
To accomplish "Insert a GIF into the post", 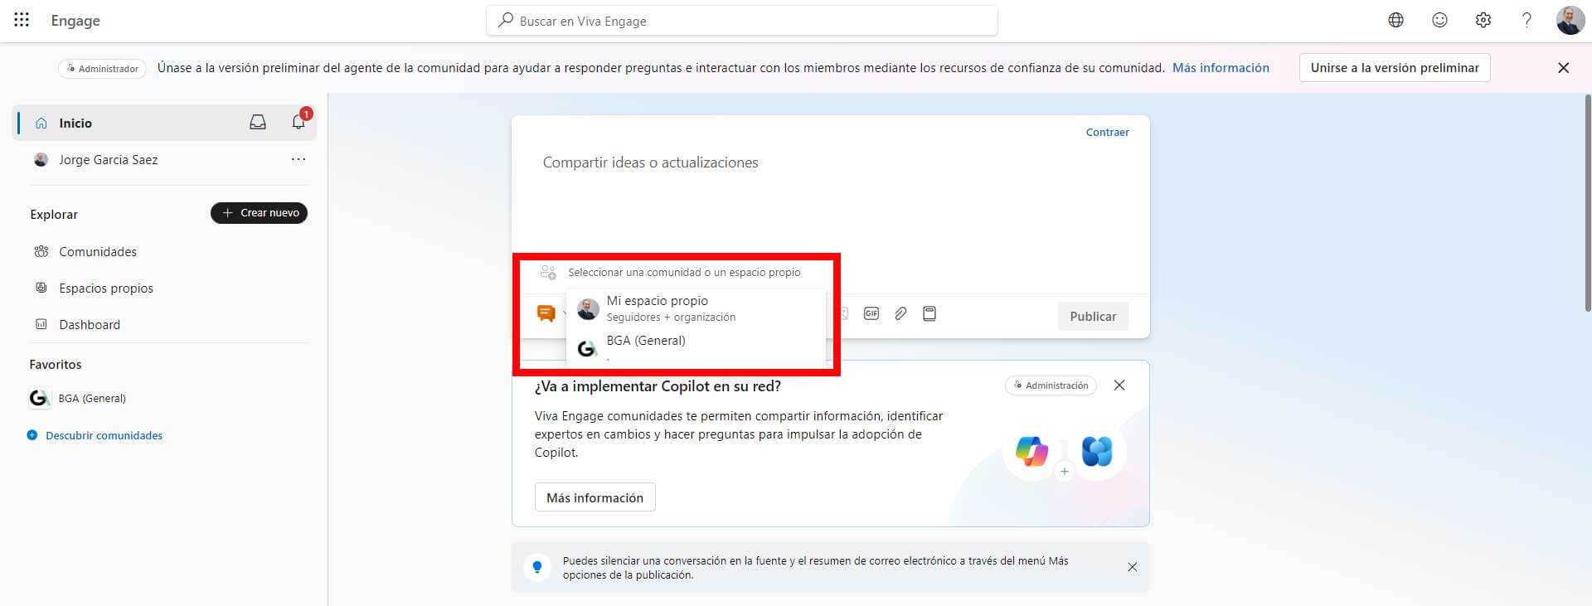I will 871,313.
